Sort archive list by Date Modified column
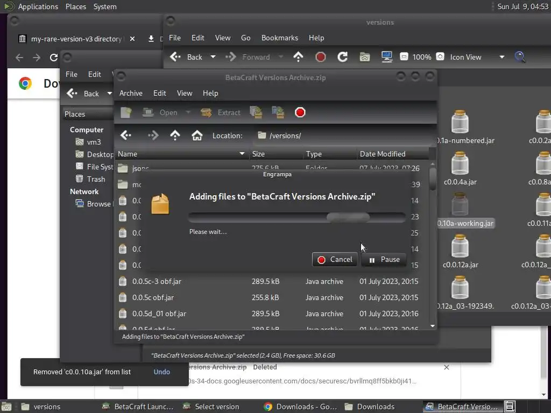This screenshot has height=413, width=551. click(393, 154)
